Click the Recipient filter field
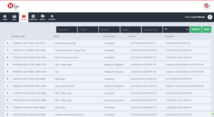 pyautogui.click(x=109, y=29)
